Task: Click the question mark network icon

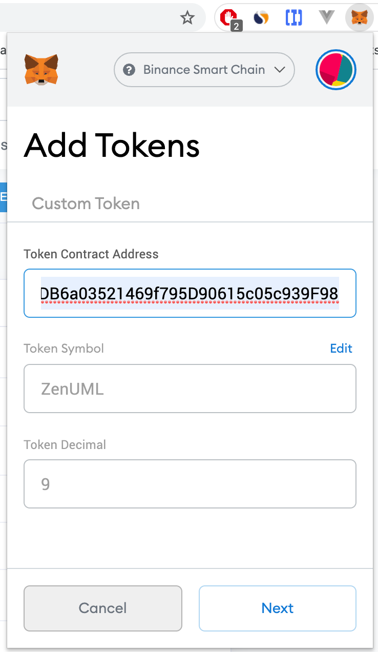Action: click(x=130, y=70)
